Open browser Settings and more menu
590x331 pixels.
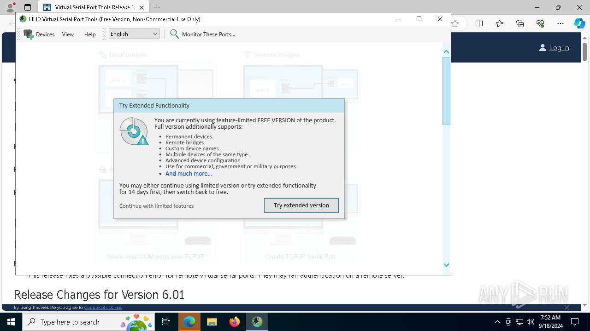tap(560, 24)
